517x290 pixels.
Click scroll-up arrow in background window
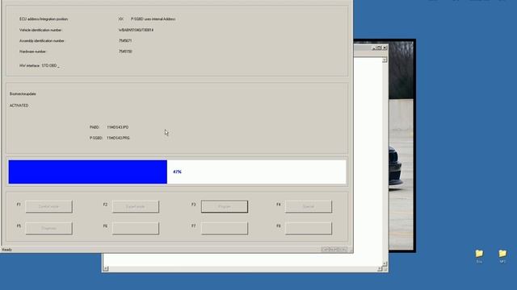click(x=385, y=60)
